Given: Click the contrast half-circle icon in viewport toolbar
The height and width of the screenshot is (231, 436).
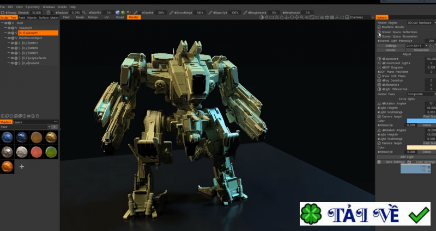Looking at the screenshot, I should 262,17.
